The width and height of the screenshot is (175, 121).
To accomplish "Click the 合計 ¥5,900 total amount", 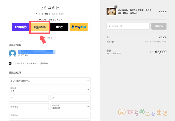I will (160, 52).
